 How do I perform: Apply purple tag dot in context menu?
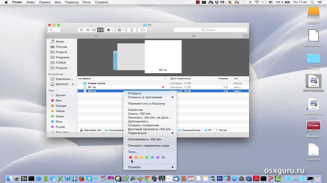[x=158, y=158]
